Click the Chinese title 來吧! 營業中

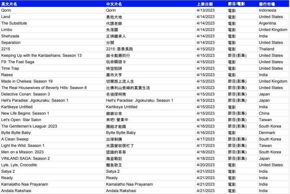117,120
